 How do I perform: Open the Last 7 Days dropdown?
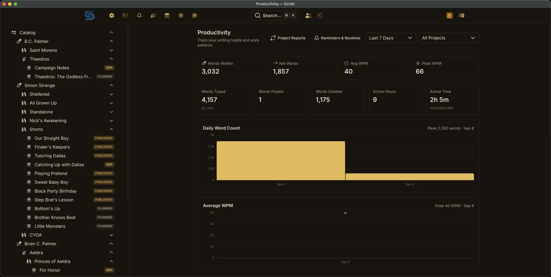pyautogui.click(x=391, y=38)
